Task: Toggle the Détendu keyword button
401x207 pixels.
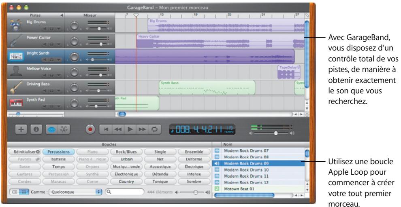Action: pyautogui.click(x=160, y=174)
